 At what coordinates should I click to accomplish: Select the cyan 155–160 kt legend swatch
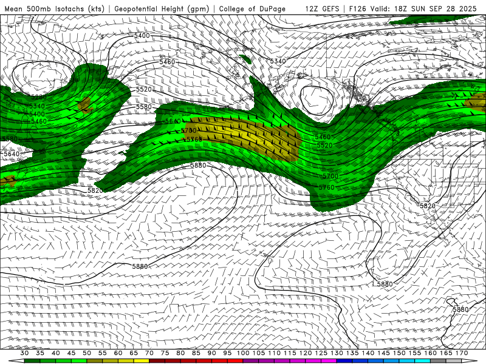pyautogui.click(x=422, y=361)
